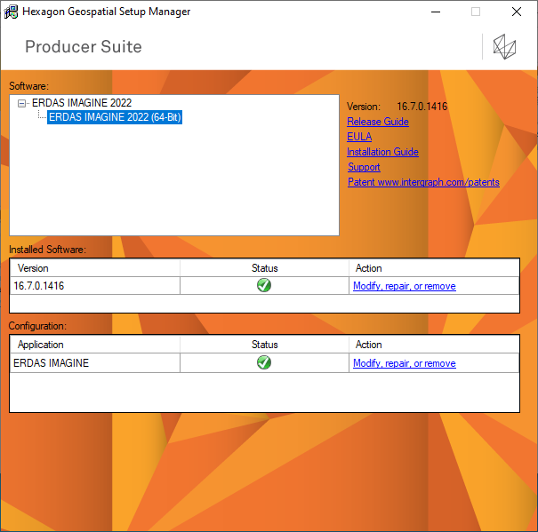Click the Action header in Configuration table
538x532 pixels.
pos(434,345)
